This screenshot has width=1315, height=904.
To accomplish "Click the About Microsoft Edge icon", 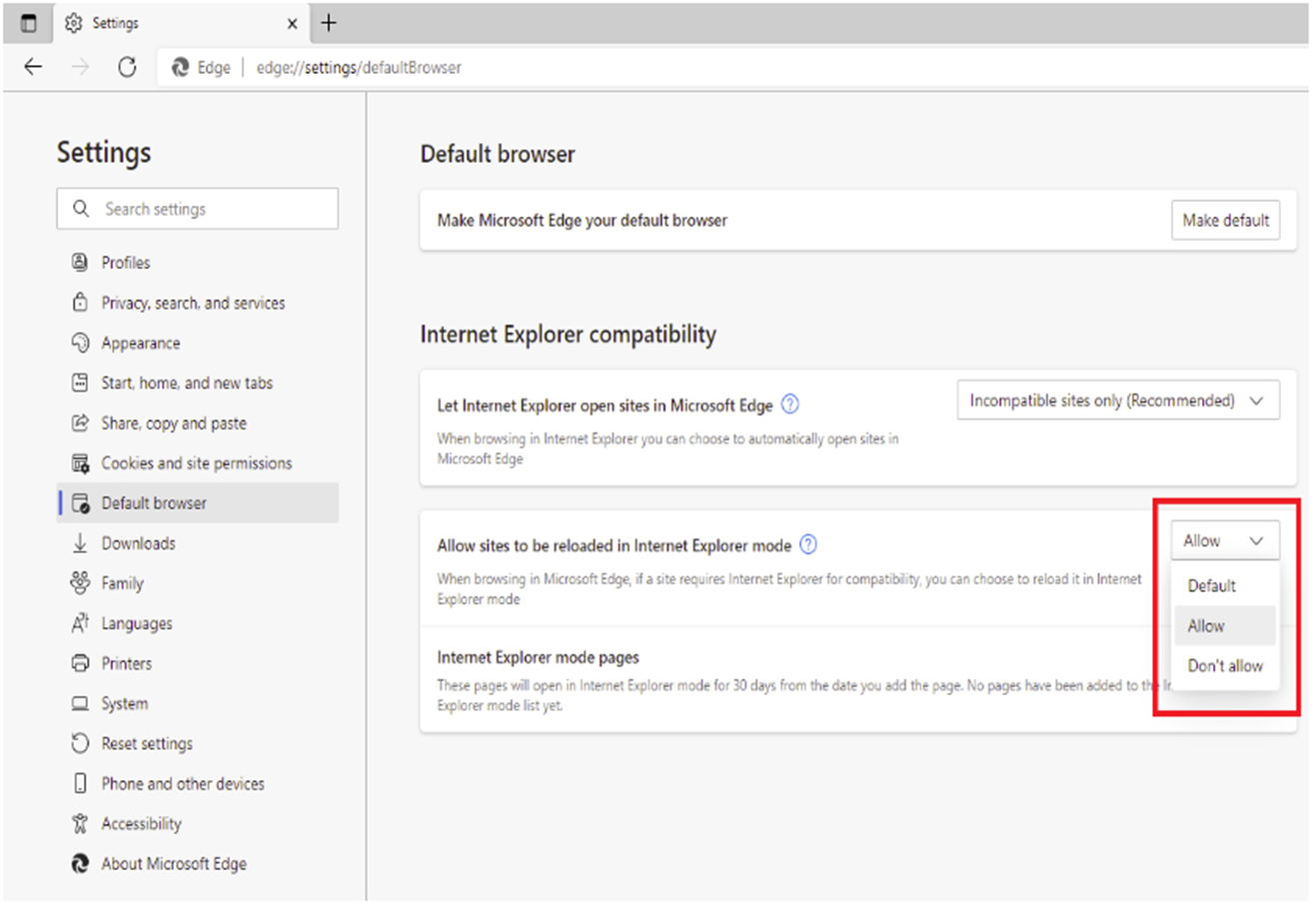I will [x=79, y=863].
